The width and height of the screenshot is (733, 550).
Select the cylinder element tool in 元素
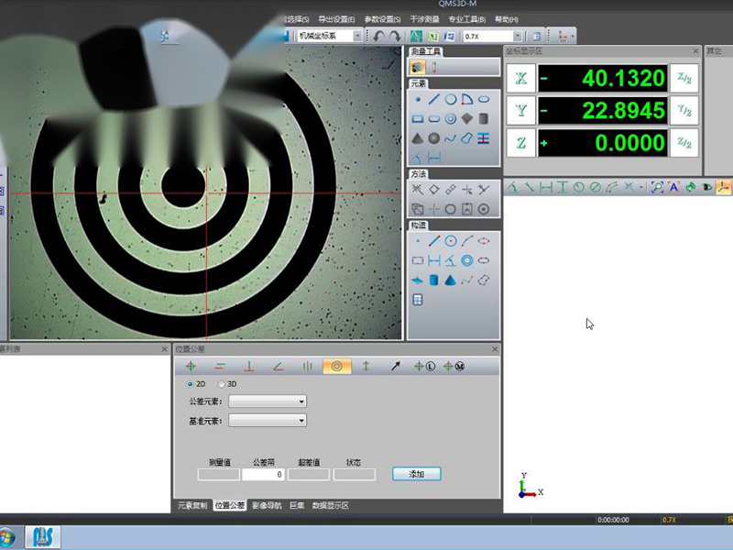coord(484,119)
